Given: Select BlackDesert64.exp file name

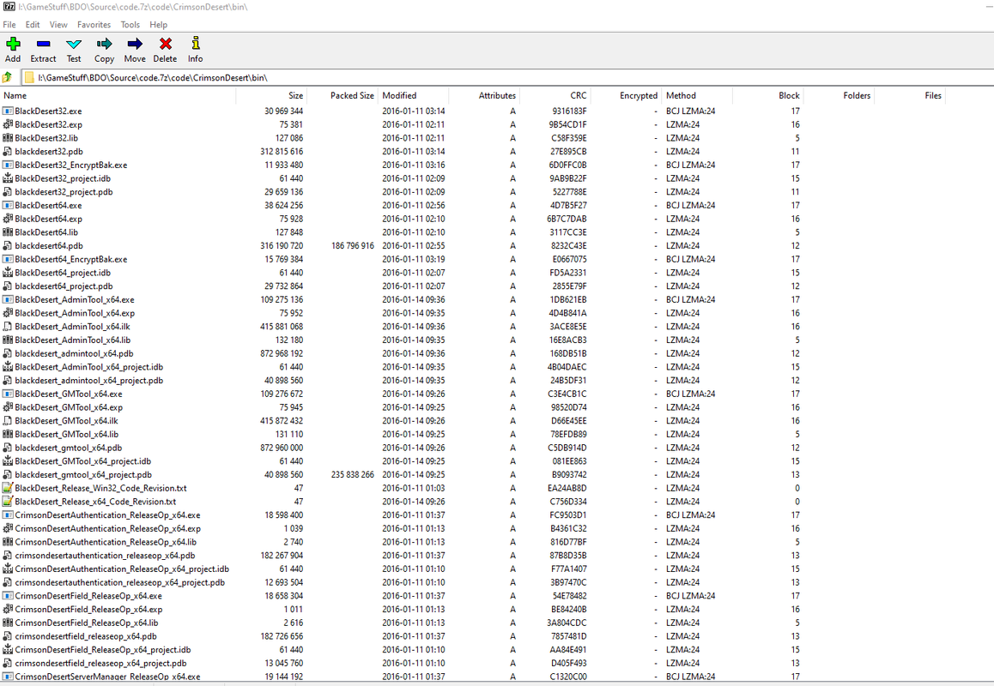Looking at the screenshot, I should 49,219.
